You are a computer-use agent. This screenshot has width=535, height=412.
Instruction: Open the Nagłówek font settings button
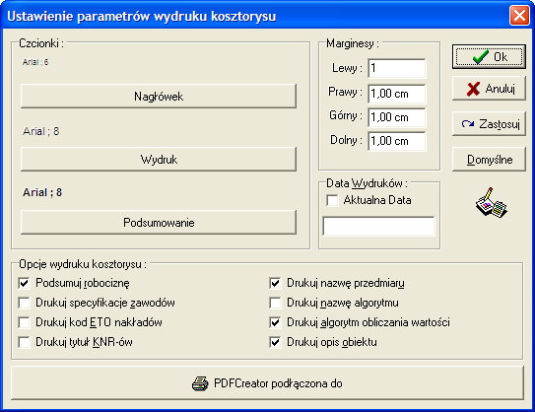pos(159,97)
